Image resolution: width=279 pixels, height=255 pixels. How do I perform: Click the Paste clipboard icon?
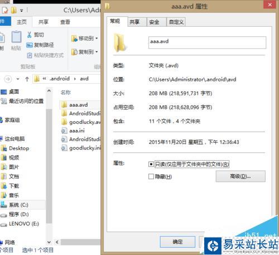click(16, 37)
